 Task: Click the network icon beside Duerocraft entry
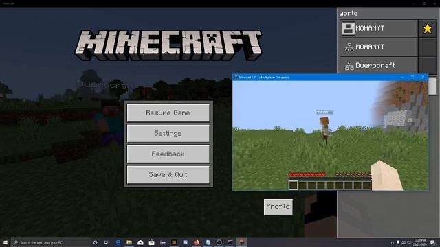349,66
